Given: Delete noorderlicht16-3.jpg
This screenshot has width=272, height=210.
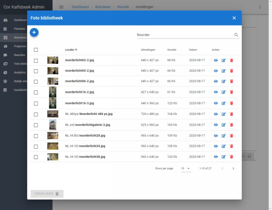Looking at the screenshot, I should (231, 103).
